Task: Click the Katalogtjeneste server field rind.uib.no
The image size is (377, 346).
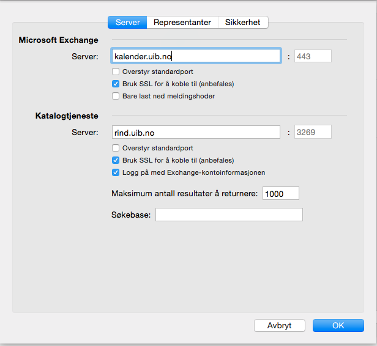Action: pos(196,132)
